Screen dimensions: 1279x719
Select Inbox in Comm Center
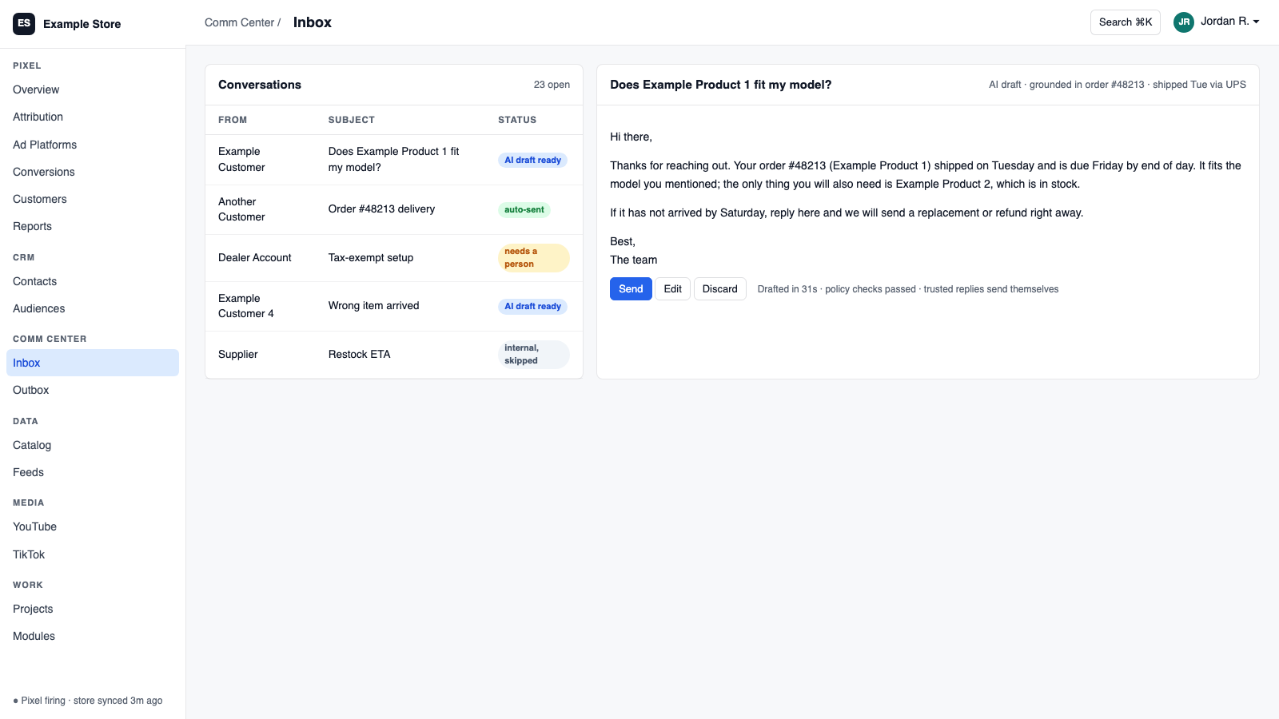pyautogui.click(x=93, y=363)
